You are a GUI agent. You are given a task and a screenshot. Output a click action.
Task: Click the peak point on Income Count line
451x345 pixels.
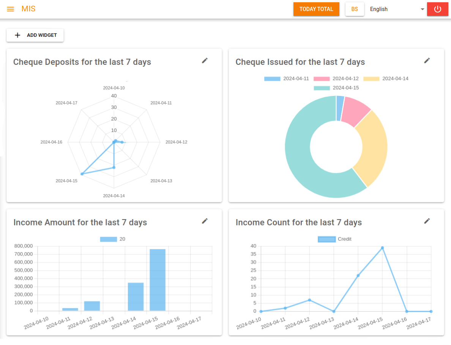coord(382,248)
